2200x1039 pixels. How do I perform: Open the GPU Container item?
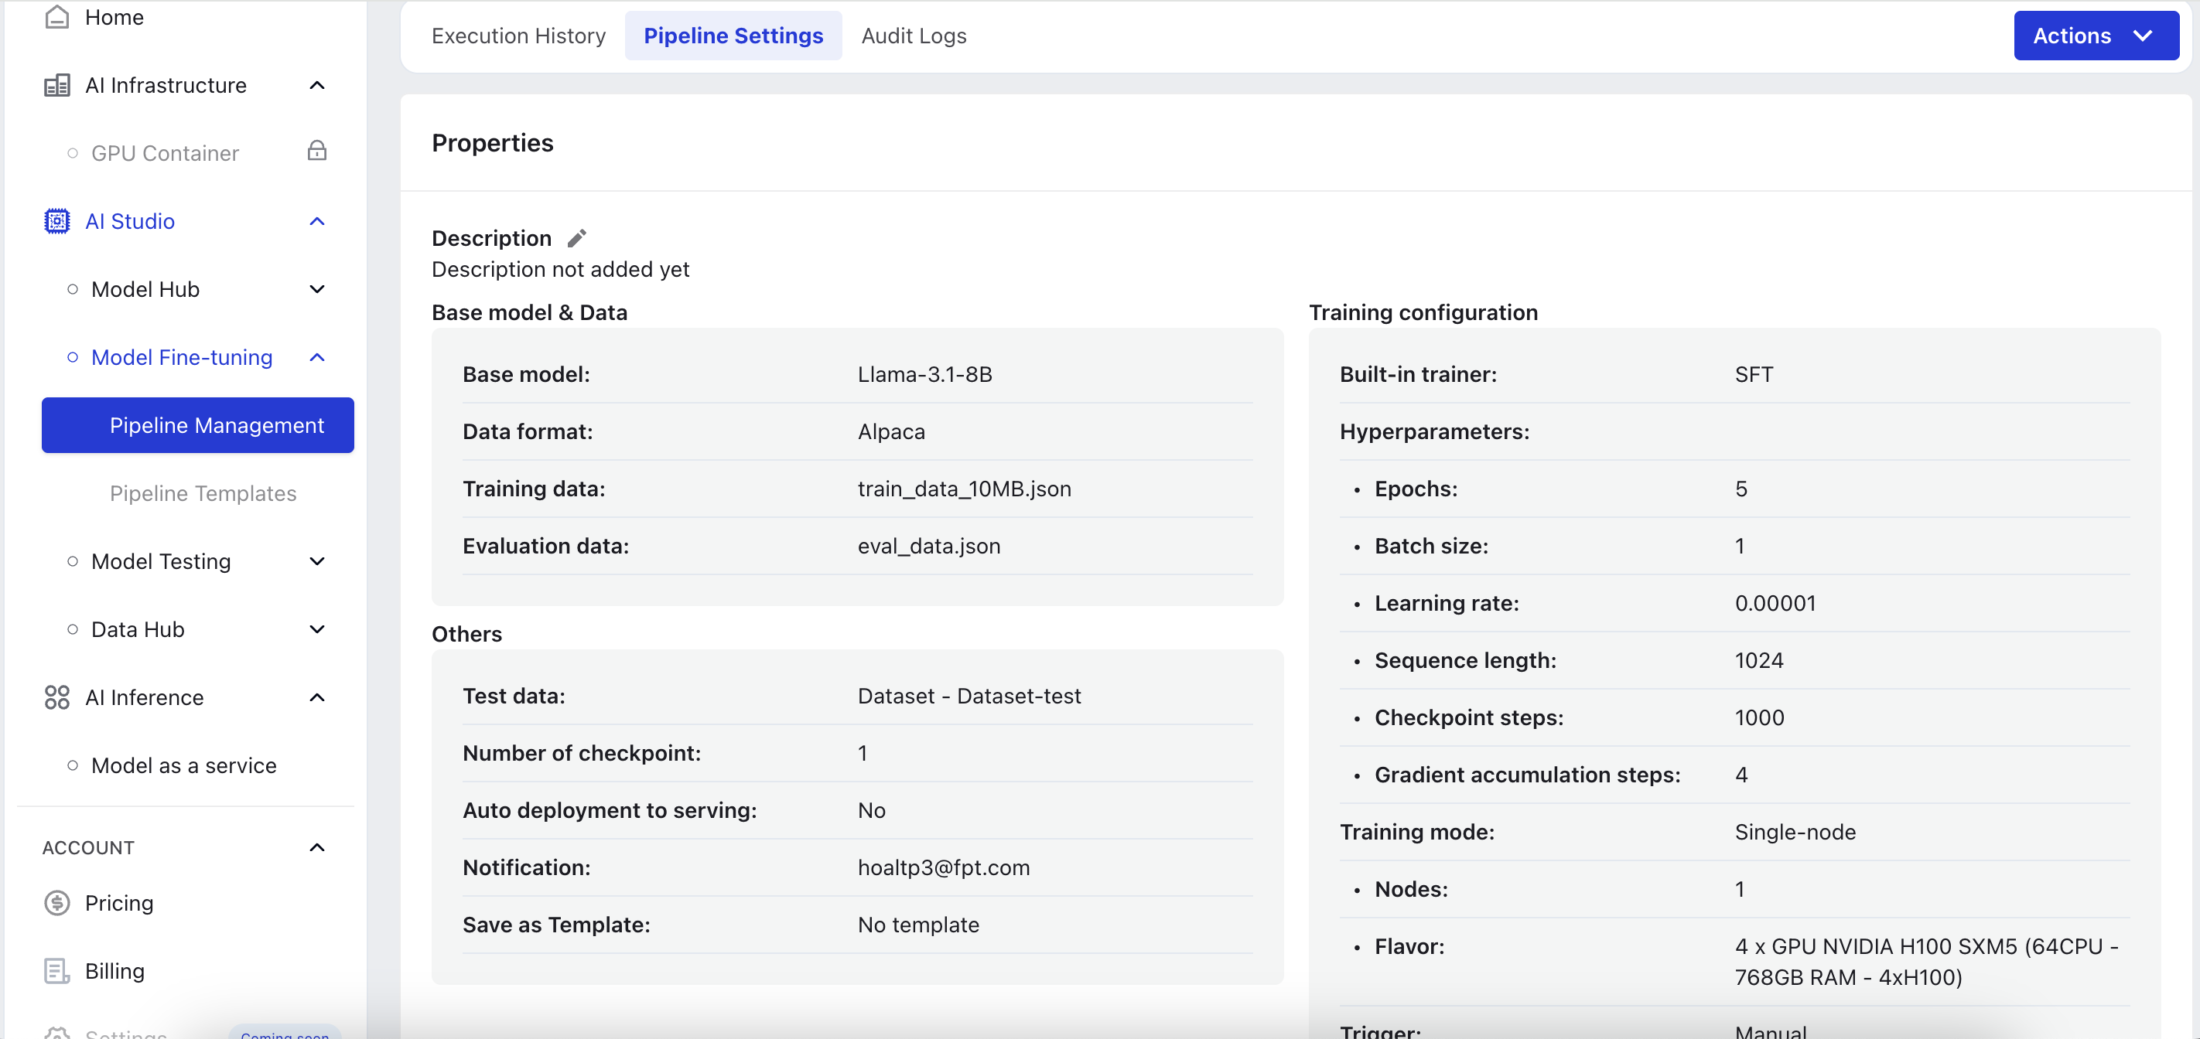click(165, 153)
